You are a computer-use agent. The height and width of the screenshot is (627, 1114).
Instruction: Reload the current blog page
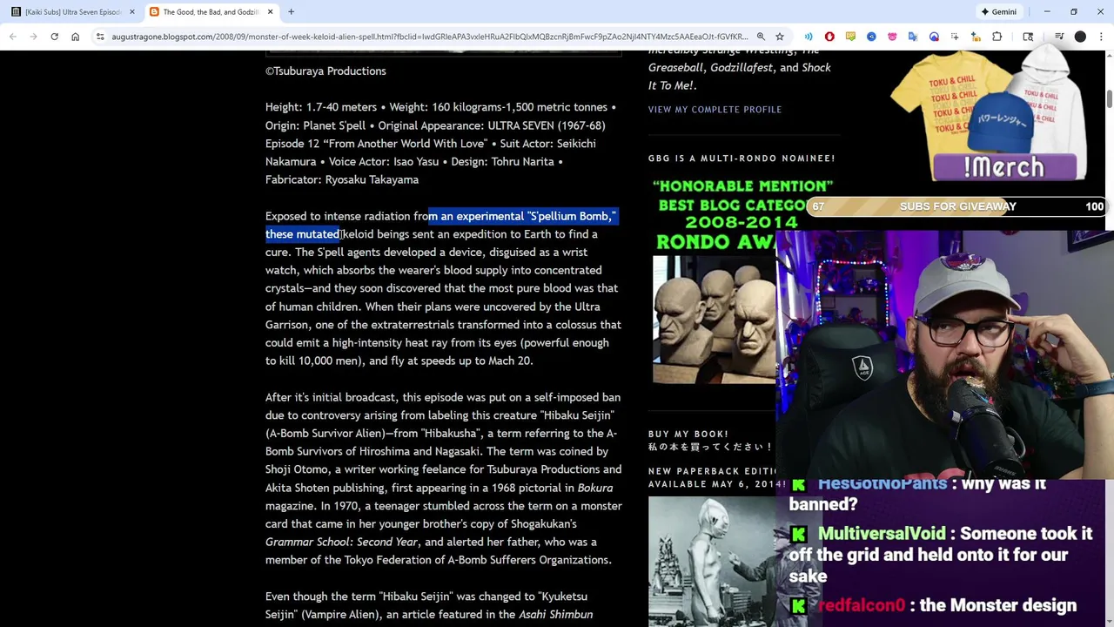54,37
